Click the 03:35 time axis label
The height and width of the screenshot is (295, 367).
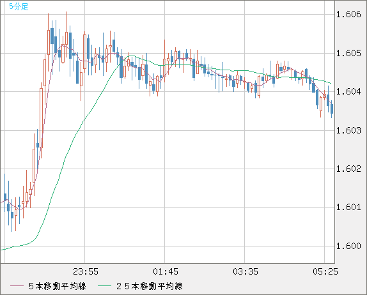246,271
